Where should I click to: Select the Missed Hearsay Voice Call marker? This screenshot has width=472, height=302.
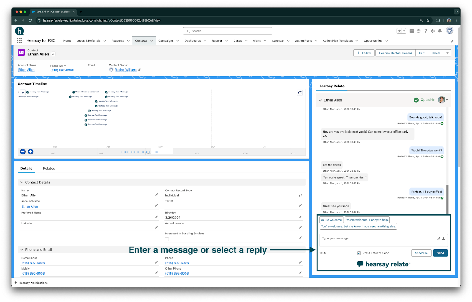point(86,92)
